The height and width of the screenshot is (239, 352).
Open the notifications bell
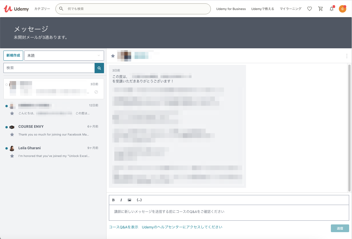click(331, 9)
